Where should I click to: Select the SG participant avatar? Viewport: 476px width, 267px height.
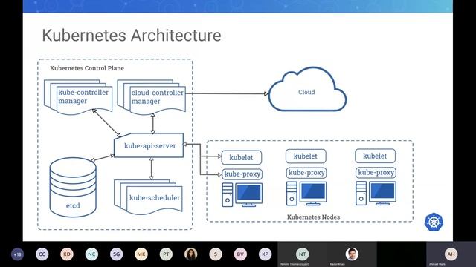(x=117, y=254)
